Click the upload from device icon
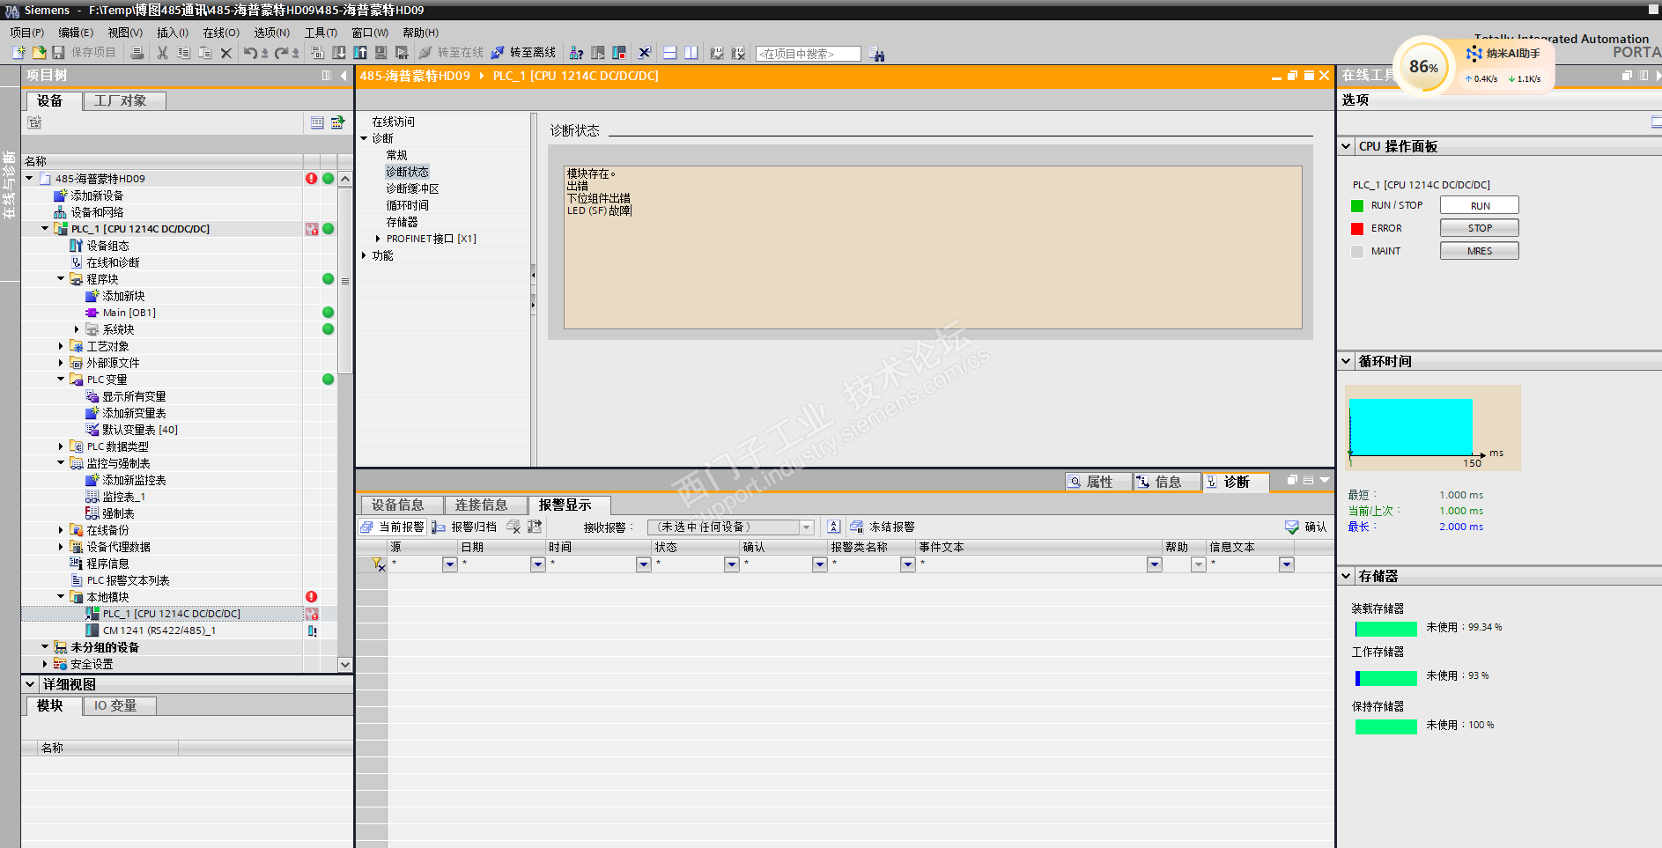The image size is (1662, 848). point(360,53)
